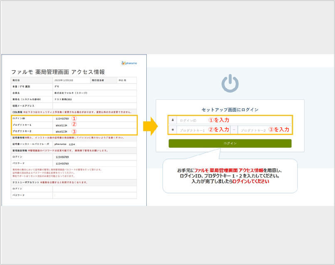Screen dimensions: 335x265
Task: Click the red circled number ① on document
Action: 74,118
